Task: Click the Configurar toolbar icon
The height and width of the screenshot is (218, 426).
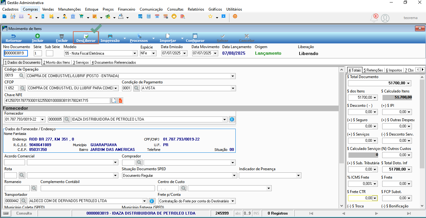Action: 195,36
